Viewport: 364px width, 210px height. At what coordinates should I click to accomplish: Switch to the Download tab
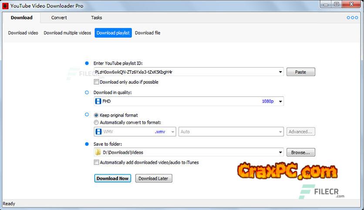pyautogui.click(x=22, y=18)
